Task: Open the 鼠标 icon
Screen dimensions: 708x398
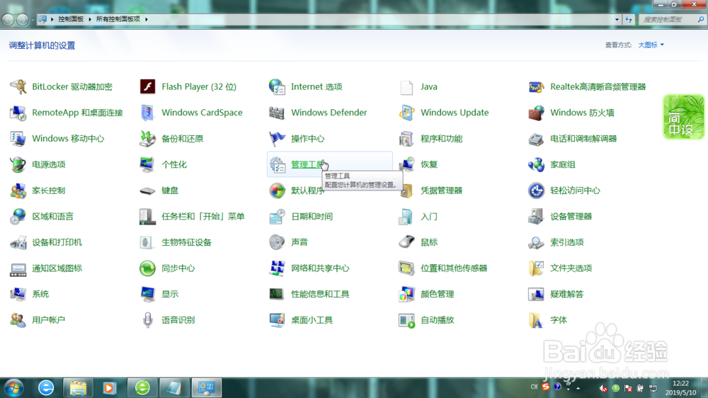Action: (406, 243)
